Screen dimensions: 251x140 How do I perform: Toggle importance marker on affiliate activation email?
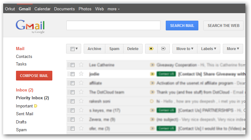click(152, 83)
